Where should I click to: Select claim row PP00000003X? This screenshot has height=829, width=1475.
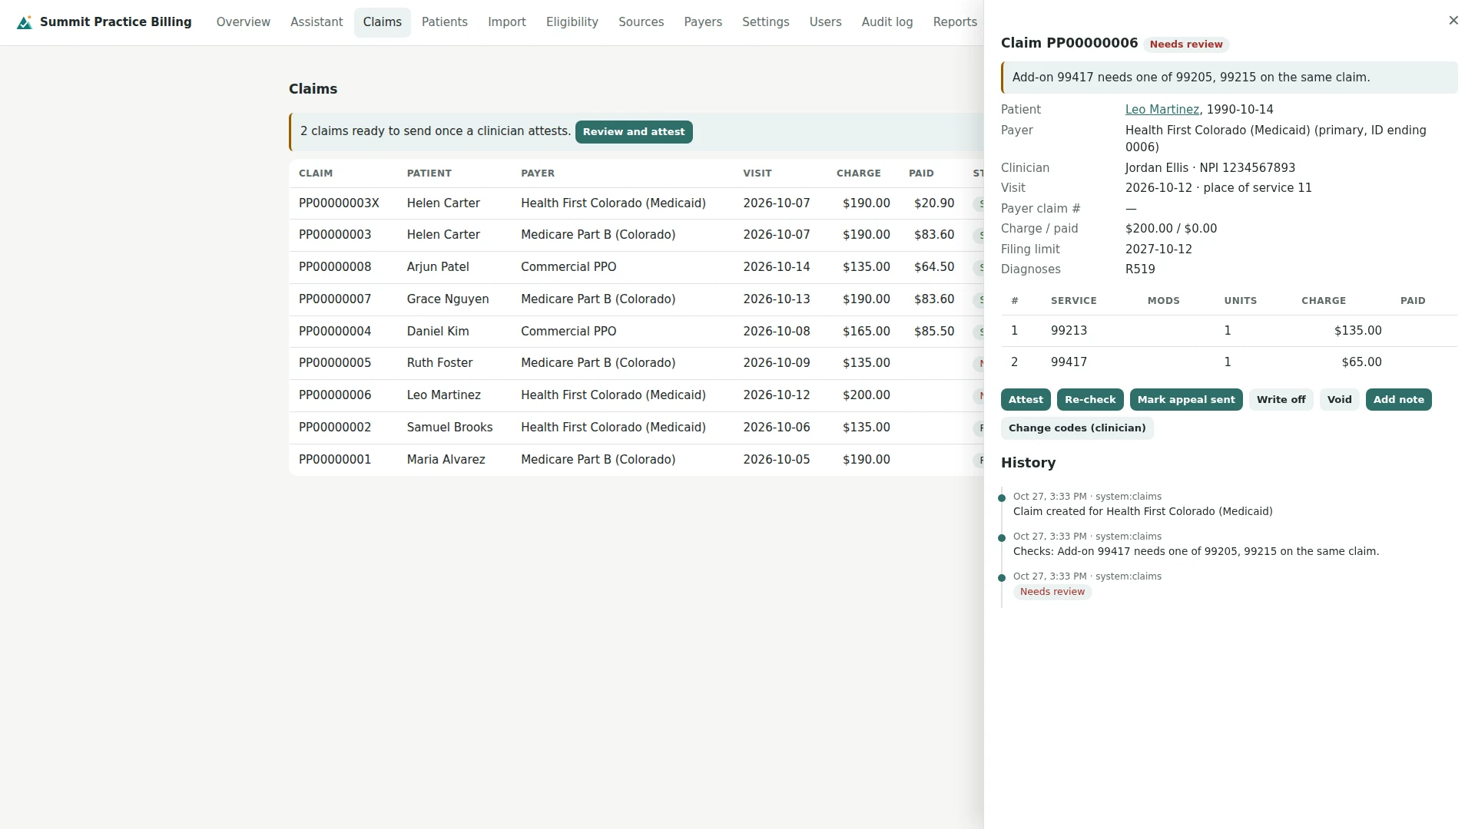pyautogui.click(x=636, y=203)
